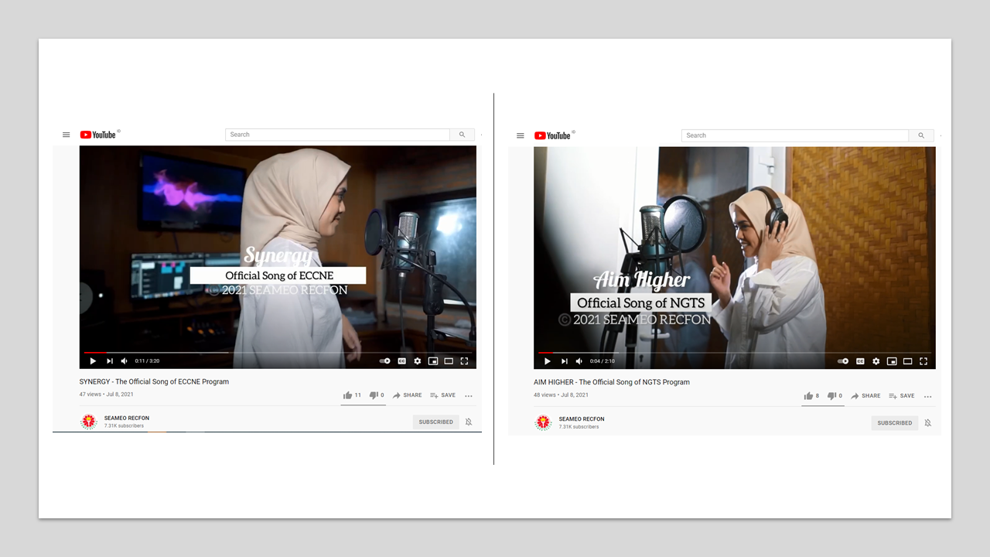
Task: Switch SYNERGY video to theater mode
Action: tap(449, 361)
